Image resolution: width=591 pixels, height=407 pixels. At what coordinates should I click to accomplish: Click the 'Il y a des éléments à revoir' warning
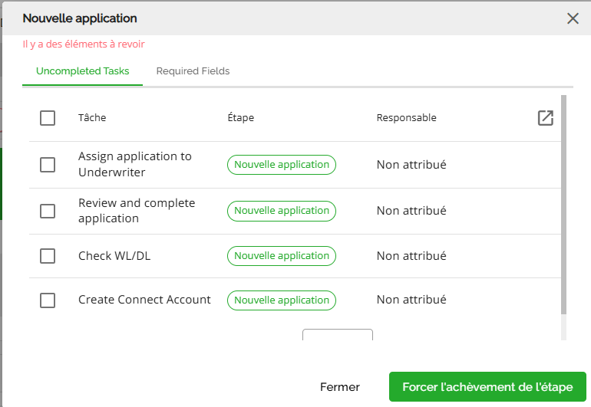[x=84, y=44]
